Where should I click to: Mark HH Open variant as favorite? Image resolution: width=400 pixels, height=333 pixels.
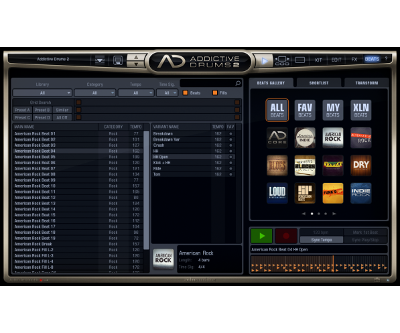(230, 157)
